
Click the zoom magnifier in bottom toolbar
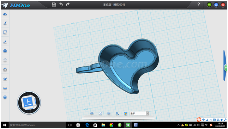point(117,113)
